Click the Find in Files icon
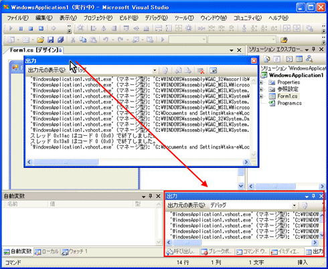 [x=284, y=40]
